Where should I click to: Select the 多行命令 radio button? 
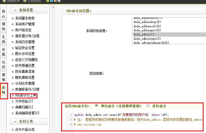(148, 105)
